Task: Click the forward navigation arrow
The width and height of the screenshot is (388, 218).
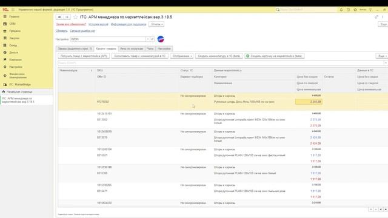Action: [x=67, y=17]
